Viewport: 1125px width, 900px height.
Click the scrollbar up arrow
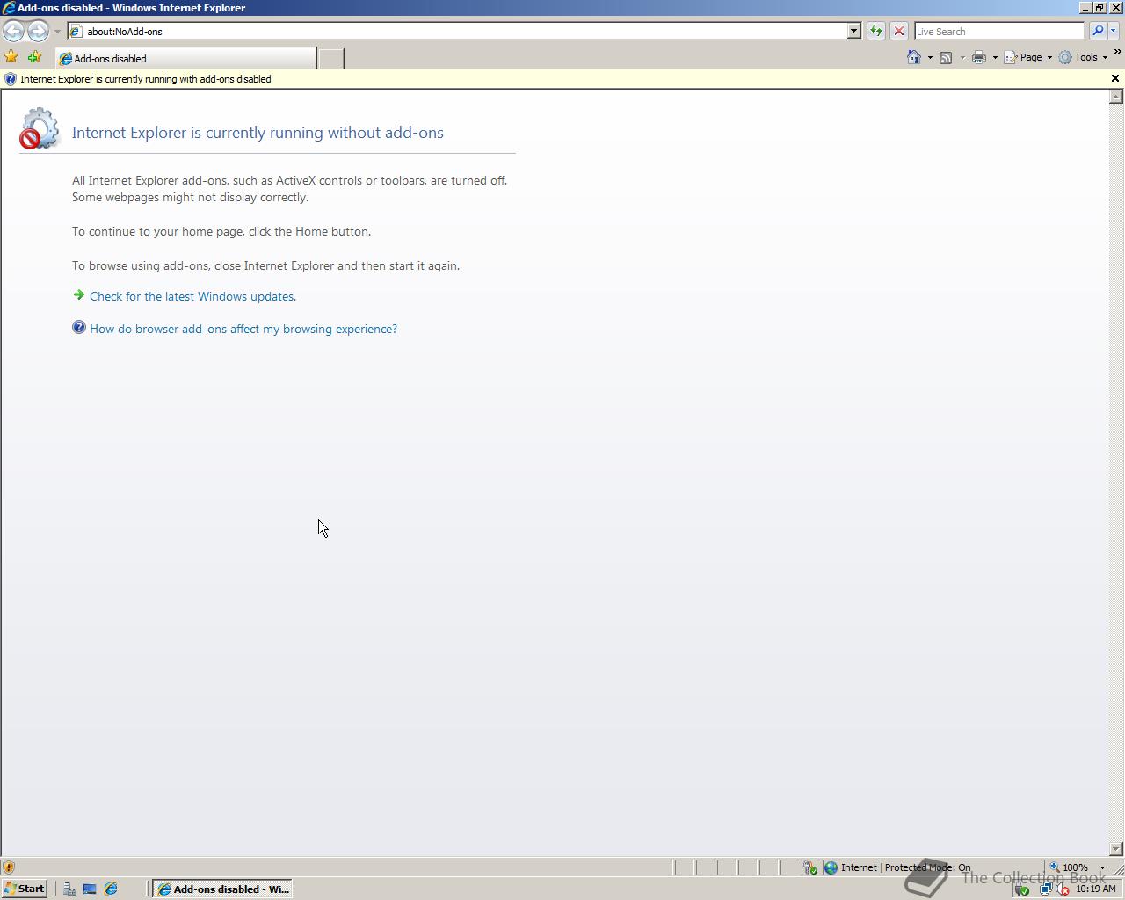pos(1116,97)
